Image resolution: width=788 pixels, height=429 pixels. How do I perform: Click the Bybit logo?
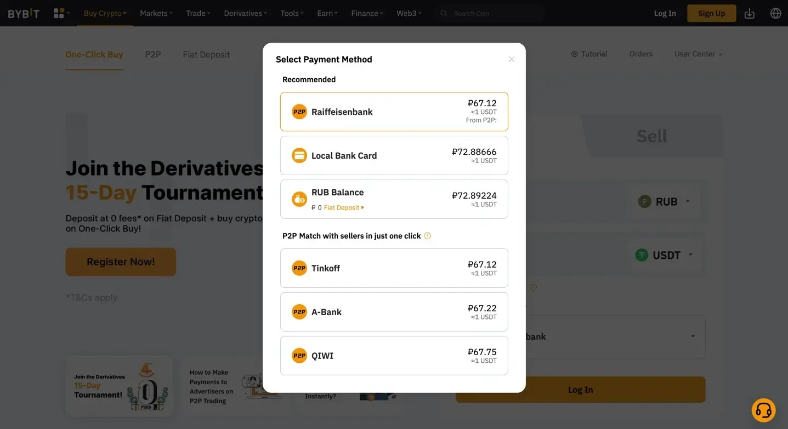pos(24,13)
